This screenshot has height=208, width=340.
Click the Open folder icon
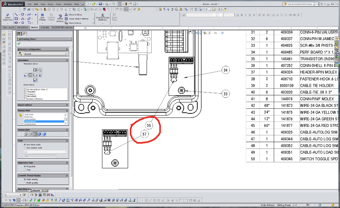click(x=93, y=4)
